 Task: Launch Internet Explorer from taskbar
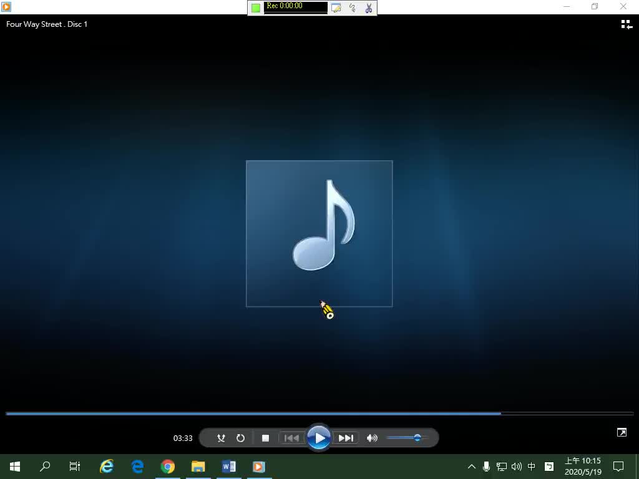[107, 467]
